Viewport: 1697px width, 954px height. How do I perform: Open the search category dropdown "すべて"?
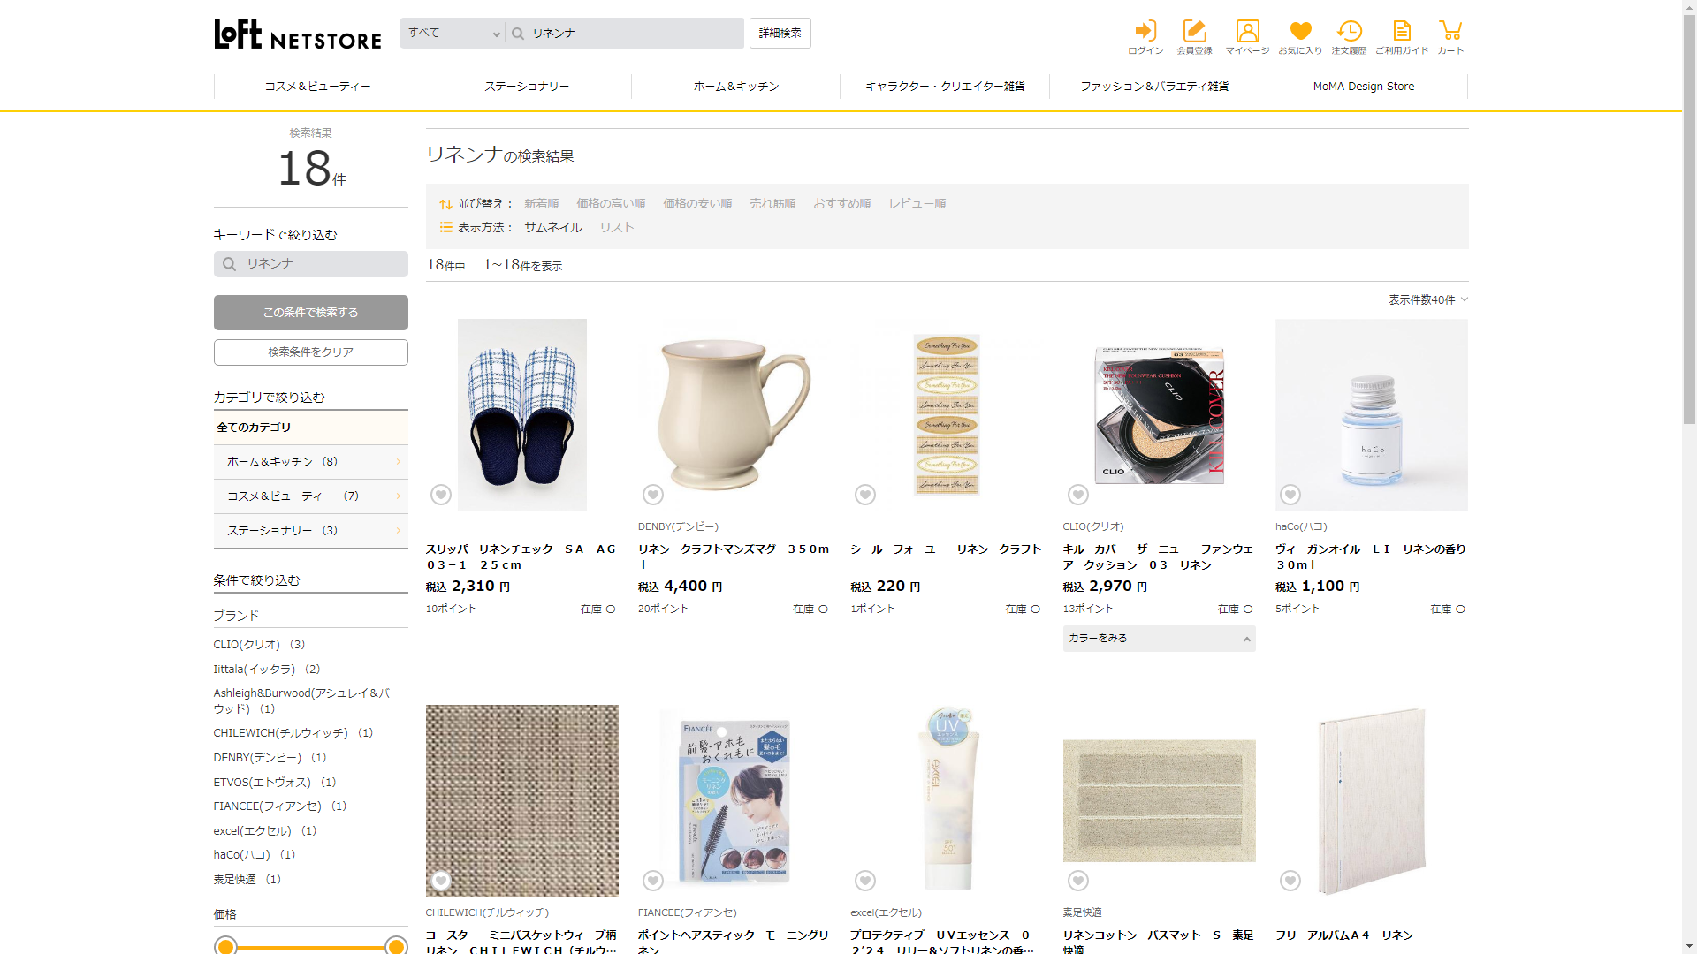coord(453,34)
